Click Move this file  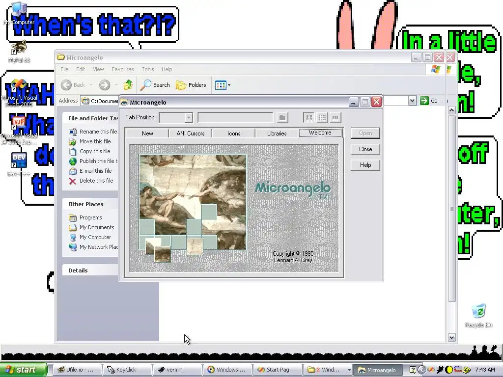(95, 141)
